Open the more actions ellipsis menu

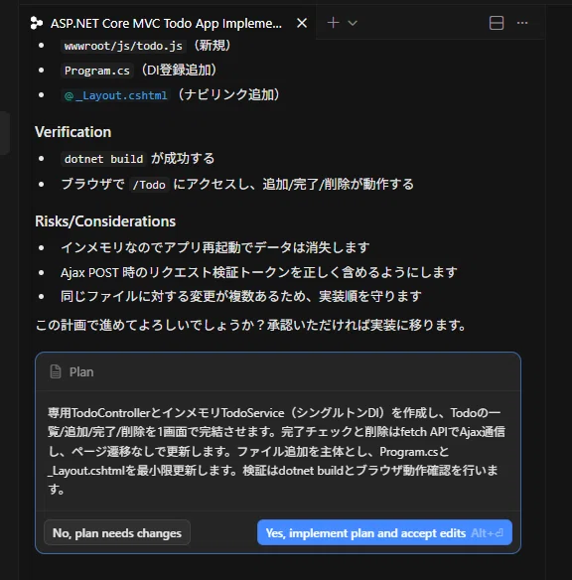522,23
